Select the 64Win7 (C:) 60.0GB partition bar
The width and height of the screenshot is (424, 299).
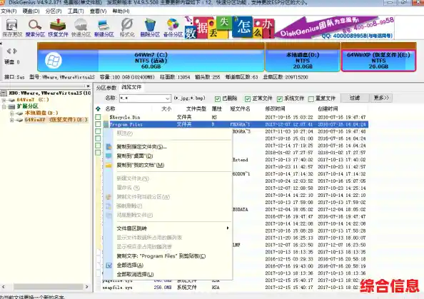pyautogui.click(x=151, y=57)
